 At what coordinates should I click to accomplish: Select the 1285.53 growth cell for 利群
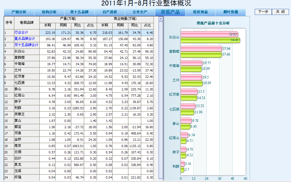click(78, 108)
